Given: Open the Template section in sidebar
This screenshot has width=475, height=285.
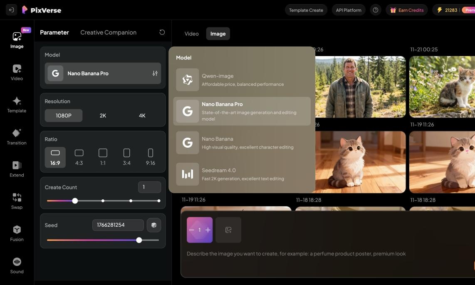Looking at the screenshot, I should [x=17, y=104].
